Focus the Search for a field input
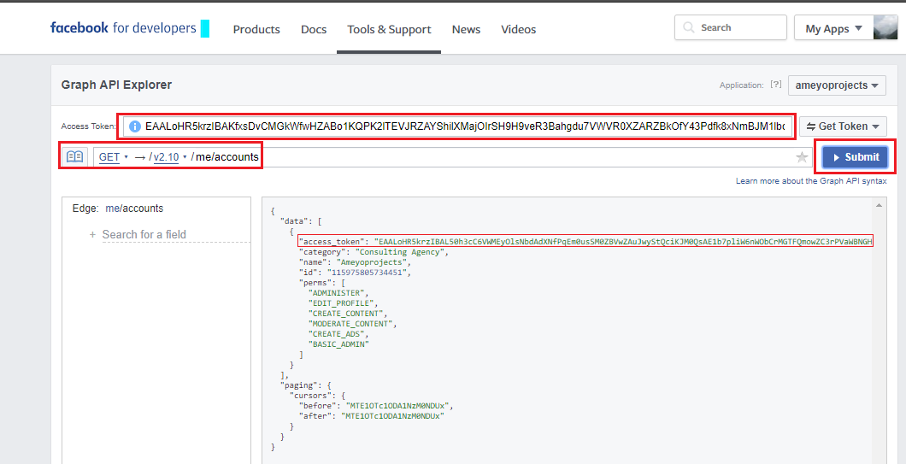The height and width of the screenshot is (464, 906). (176, 235)
